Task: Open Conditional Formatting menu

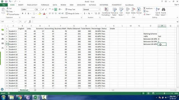Action: pos(106,12)
